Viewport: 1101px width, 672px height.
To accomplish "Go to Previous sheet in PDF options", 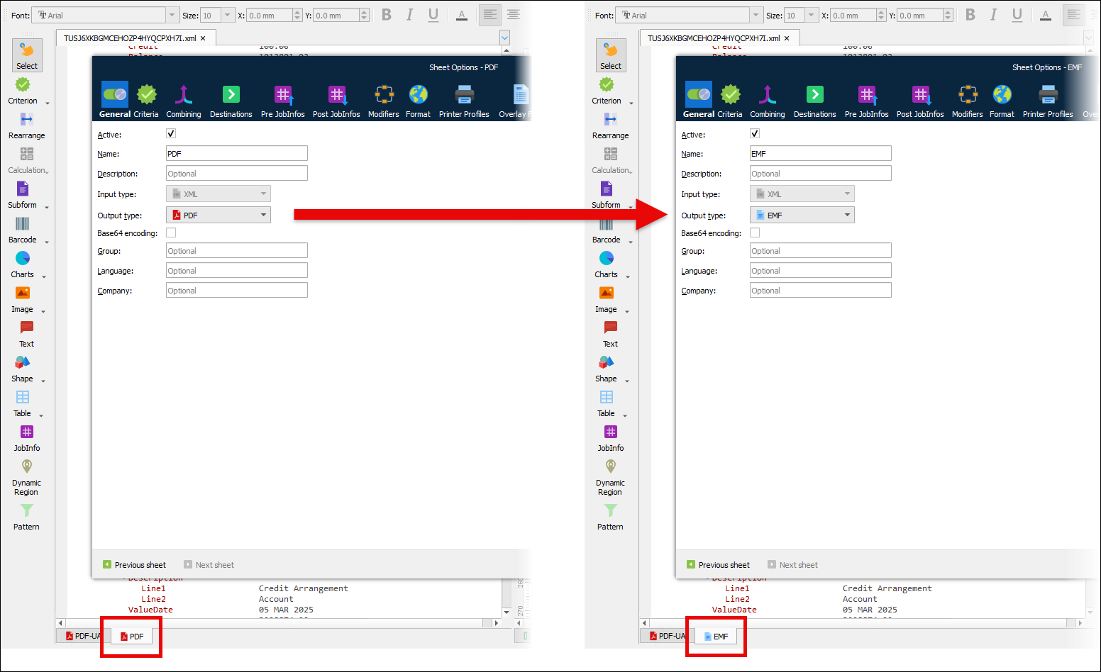I will [x=135, y=565].
